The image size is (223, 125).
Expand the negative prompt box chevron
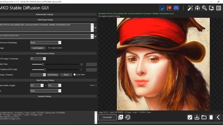tap(95, 36)
